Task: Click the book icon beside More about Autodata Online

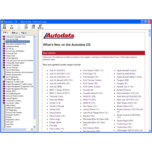Action: click(x=4, y=44)
